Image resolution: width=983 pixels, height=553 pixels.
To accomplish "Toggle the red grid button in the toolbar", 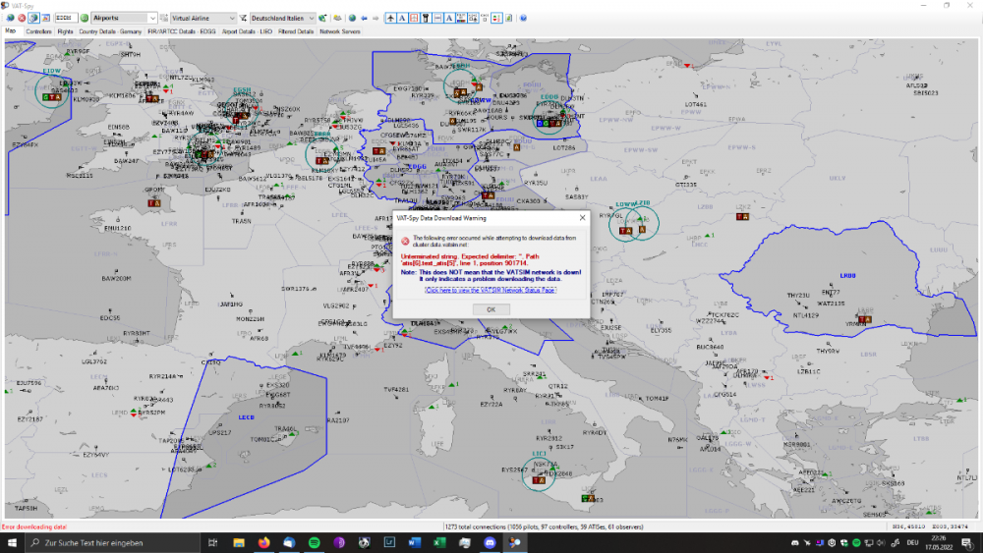I will 414,18.
